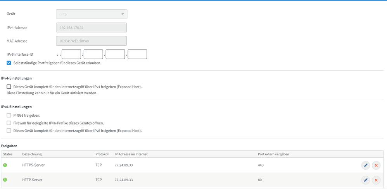Screen dimensions: 387x189
Task: Click the green status dot for HTTPS-Server
Action: point(5,165)
